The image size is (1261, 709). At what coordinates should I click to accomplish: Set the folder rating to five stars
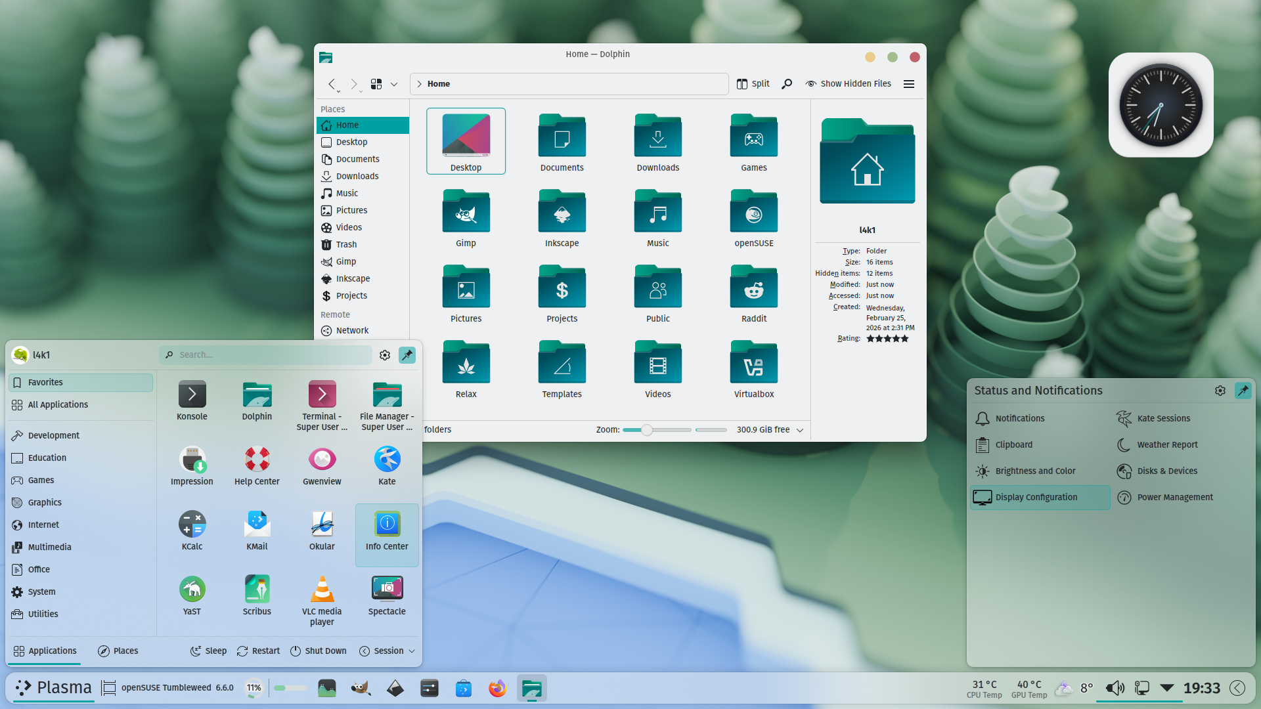tap(904, 339)
